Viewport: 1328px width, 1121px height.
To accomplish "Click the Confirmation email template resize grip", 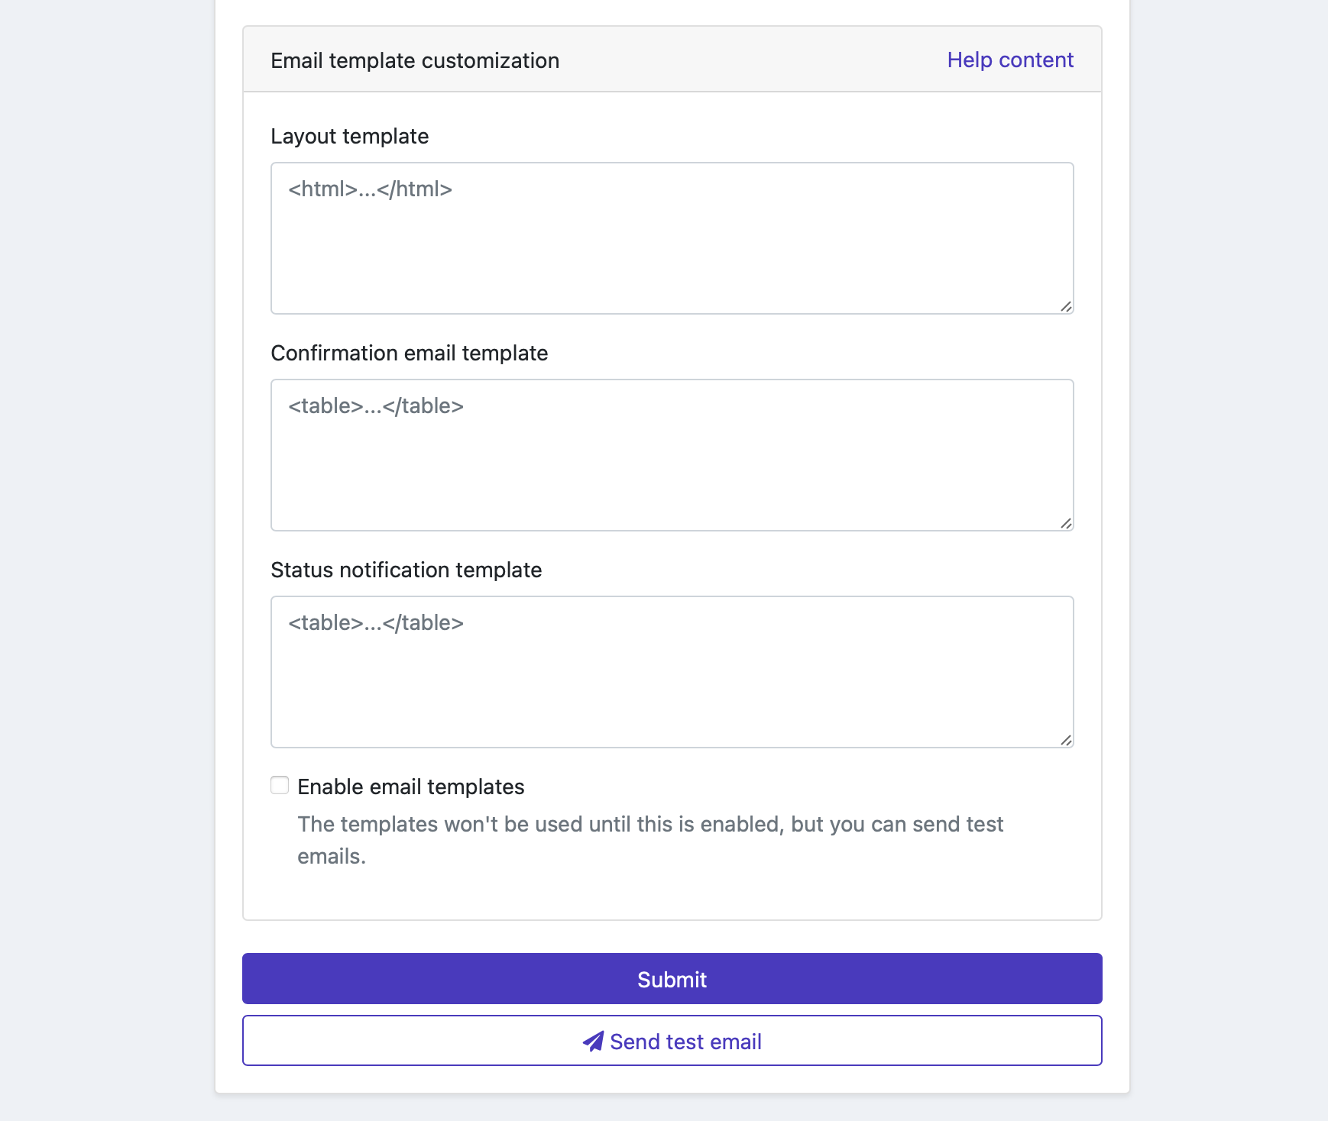I will (x=1066, y=523).
